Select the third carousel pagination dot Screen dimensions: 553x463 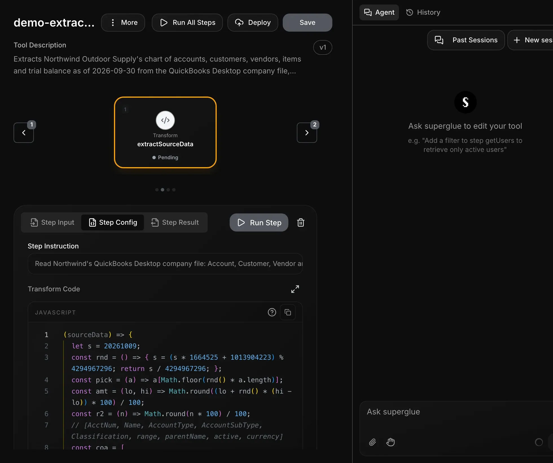pos(168,190)
